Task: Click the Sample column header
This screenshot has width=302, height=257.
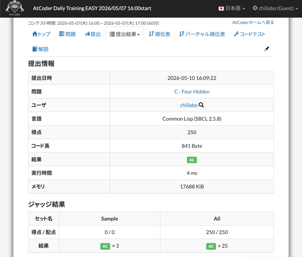Action: [110, 219]
